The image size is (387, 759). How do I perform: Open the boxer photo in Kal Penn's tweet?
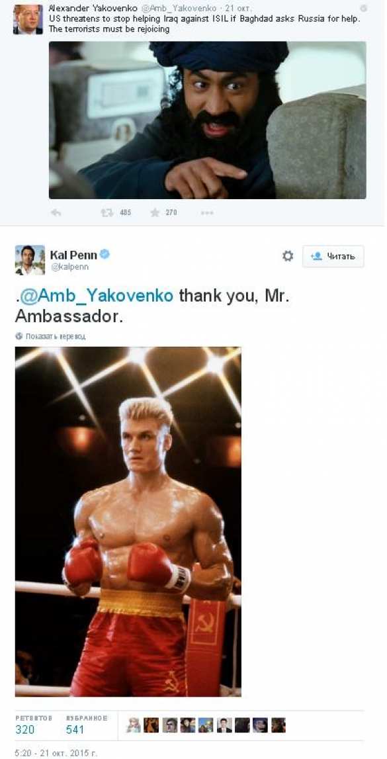pyautogui.click(x=128, y=521)
